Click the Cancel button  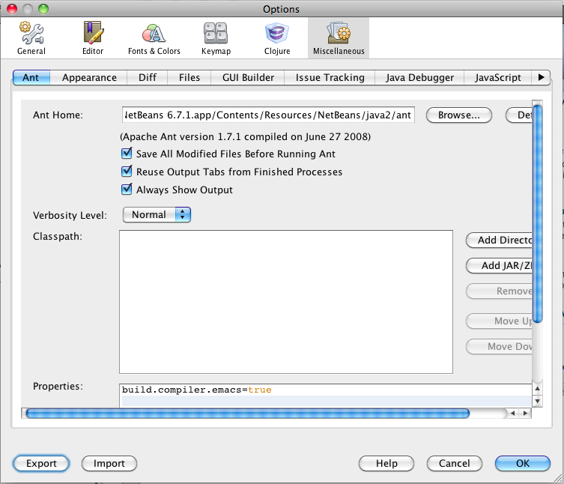coord(455,463)
